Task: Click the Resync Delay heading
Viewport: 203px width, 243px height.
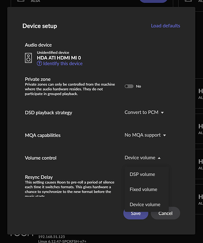Action: click(39, 177)
